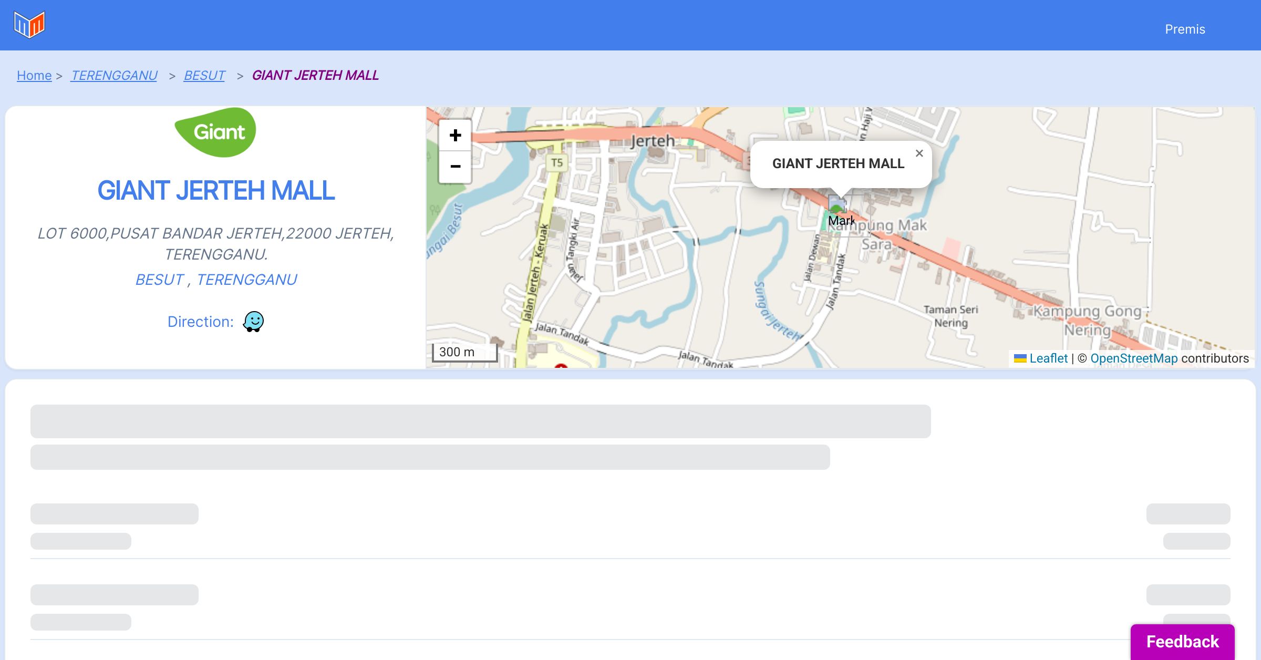The width and height of the screenshot is (1261, 660).
Task: Click GIANT JERTEH MALL breadcrumb
Action: click(x=315, y=76)
